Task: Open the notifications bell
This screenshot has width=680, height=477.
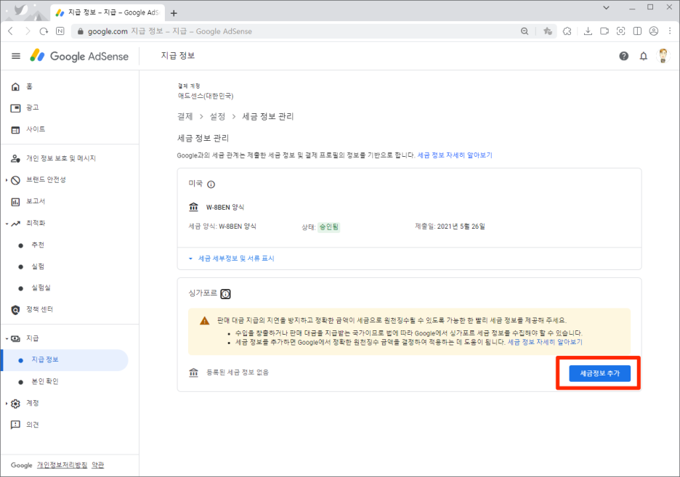Action: pos(644,56)
